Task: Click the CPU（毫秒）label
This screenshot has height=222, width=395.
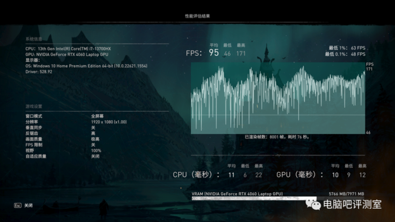Action: tap(196, 175)
